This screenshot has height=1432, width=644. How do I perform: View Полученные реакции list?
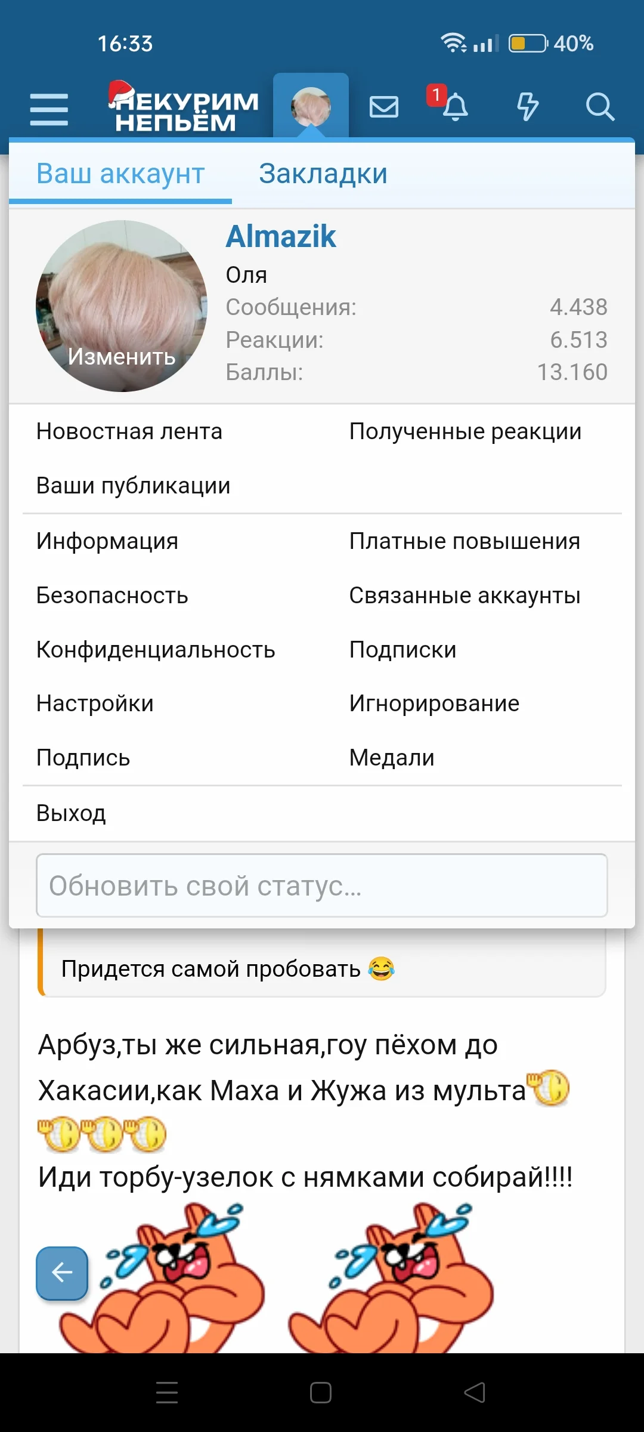tap(465, 431)
